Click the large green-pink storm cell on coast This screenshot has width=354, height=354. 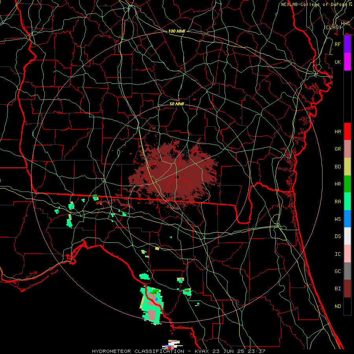151,305
